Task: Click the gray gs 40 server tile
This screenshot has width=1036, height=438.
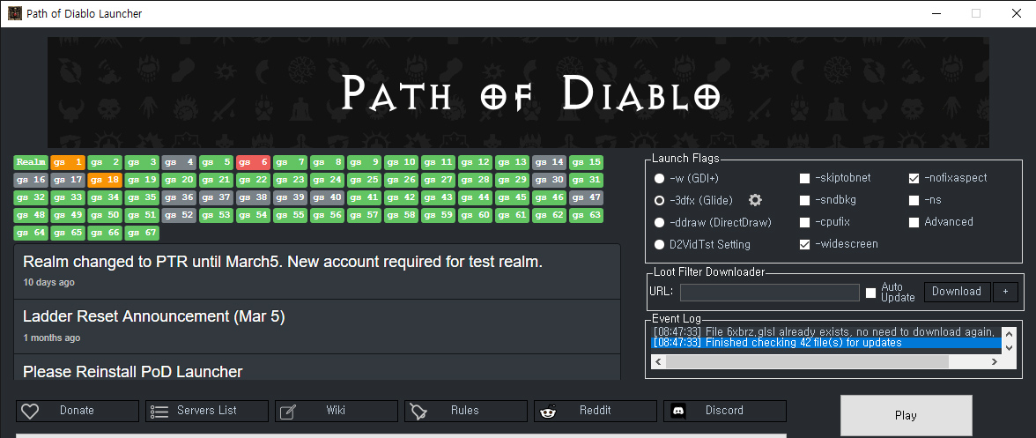Action: click(x=327, y=197)
